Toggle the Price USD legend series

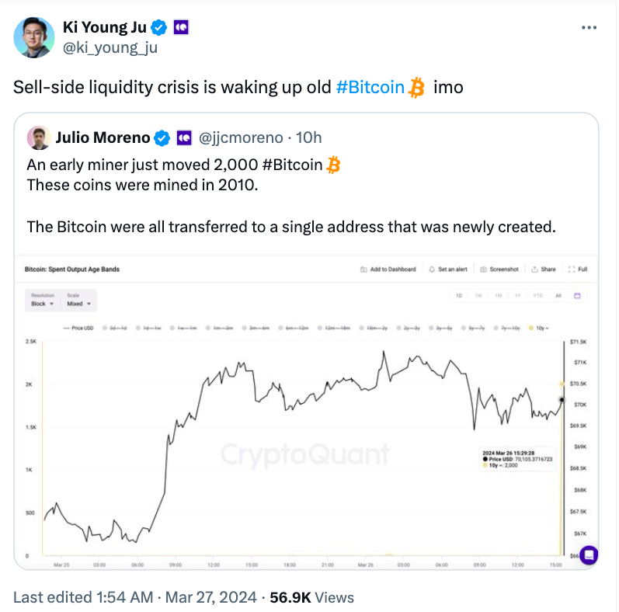tap(78, 328)
